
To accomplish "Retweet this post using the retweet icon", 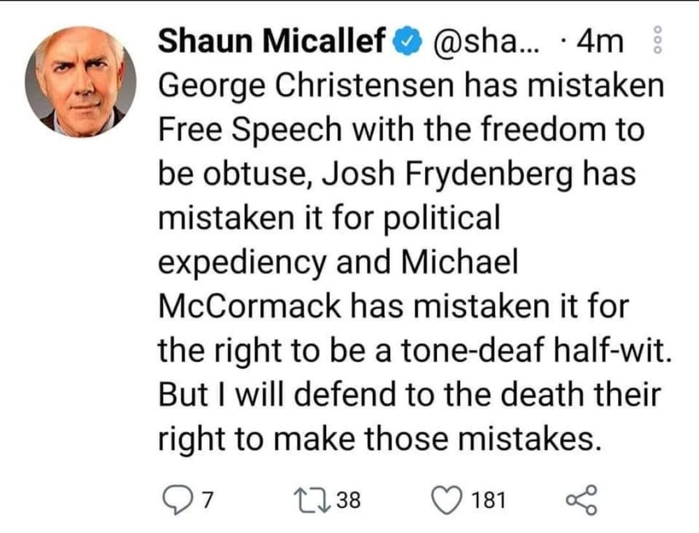I will click(306, 499).
